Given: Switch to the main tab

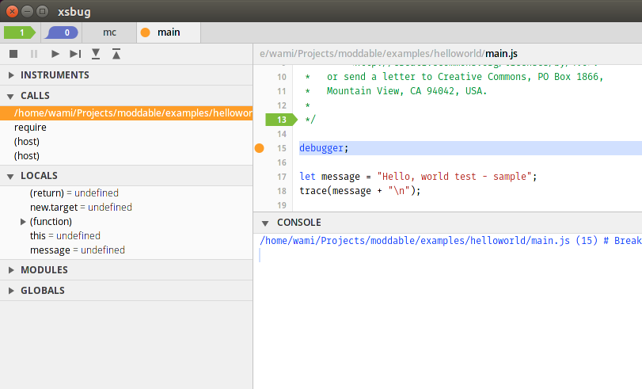Looking at the screenshot, I should (169, 32).
